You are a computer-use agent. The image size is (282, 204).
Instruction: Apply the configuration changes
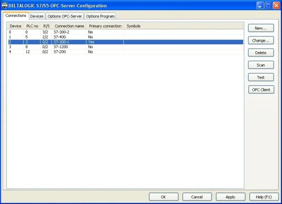point(231,197)
